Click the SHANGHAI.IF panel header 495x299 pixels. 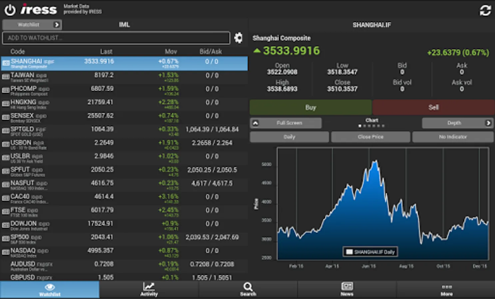pos(372,25)
